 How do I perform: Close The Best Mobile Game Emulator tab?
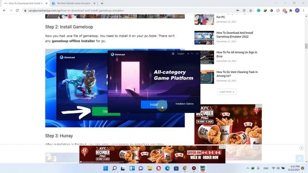click(x=94, y=3)
